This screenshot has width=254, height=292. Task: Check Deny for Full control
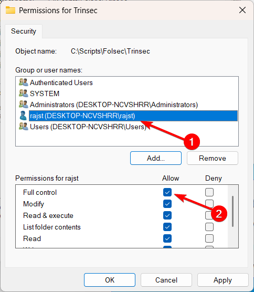pyautogui.click(x=209, y=192)
